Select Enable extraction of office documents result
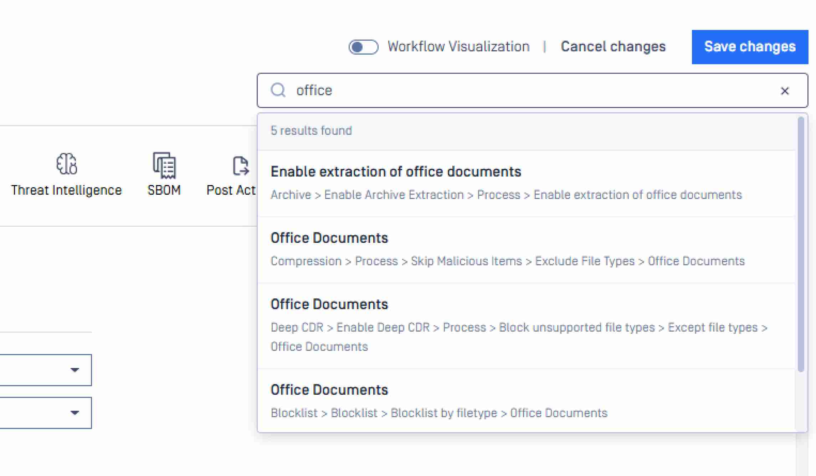The image size is (816, 476). click(396, 172)
